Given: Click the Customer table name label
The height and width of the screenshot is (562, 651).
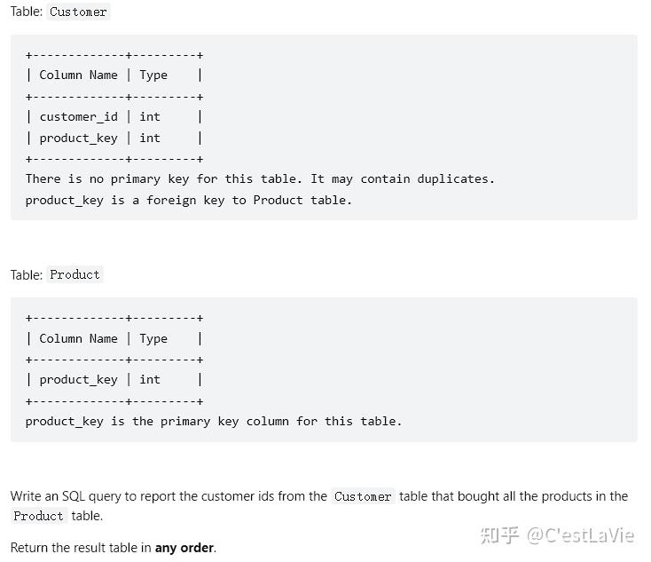Looking at the screenshot, I should [78, 12].
